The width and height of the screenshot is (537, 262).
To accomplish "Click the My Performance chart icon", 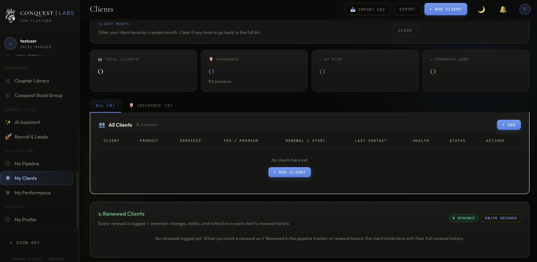I will (8, 193).
